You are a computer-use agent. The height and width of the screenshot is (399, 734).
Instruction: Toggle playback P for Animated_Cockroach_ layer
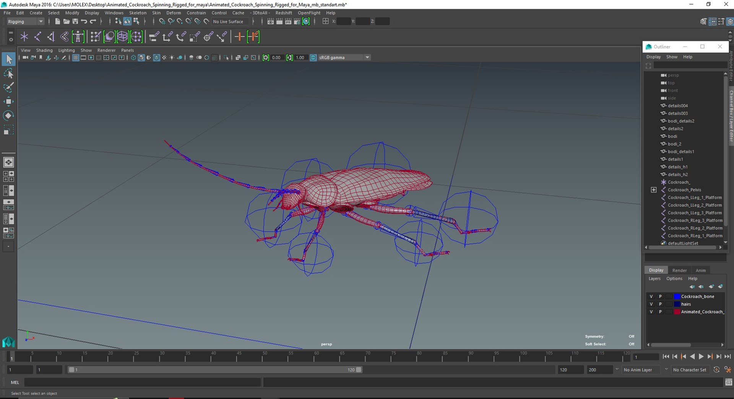(x=660, y=312)
